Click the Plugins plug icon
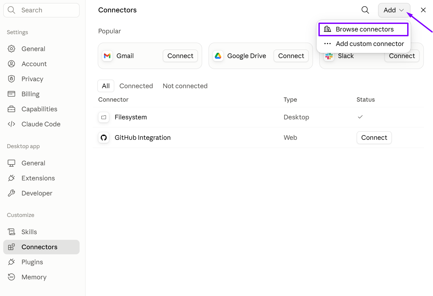The image size is (433, 296). coord(11,262)
